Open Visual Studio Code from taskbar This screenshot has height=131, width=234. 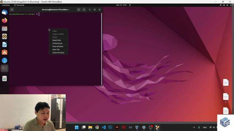(x=104, y=127)
